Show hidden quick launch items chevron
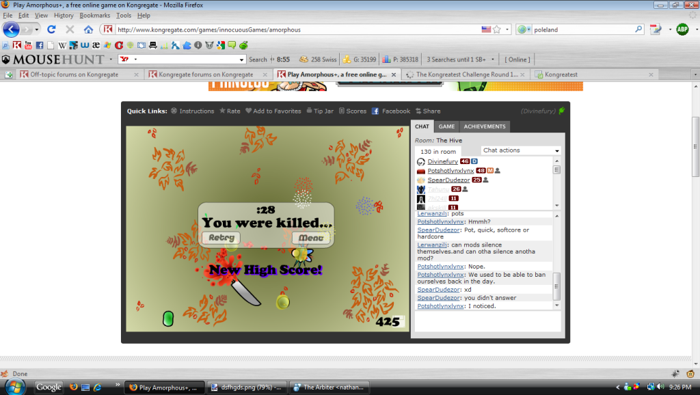 [118, 384]
